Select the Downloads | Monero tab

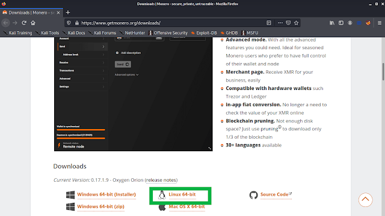coord(31,13)
